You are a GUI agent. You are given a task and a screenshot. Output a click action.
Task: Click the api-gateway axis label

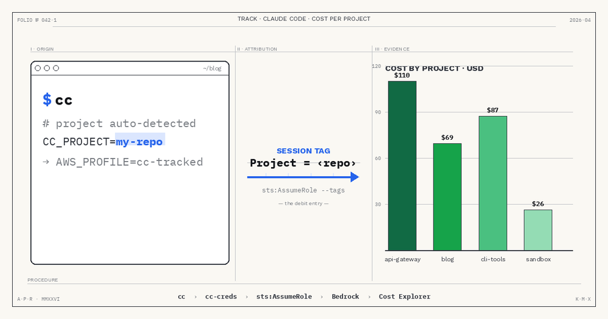point(402,259)
